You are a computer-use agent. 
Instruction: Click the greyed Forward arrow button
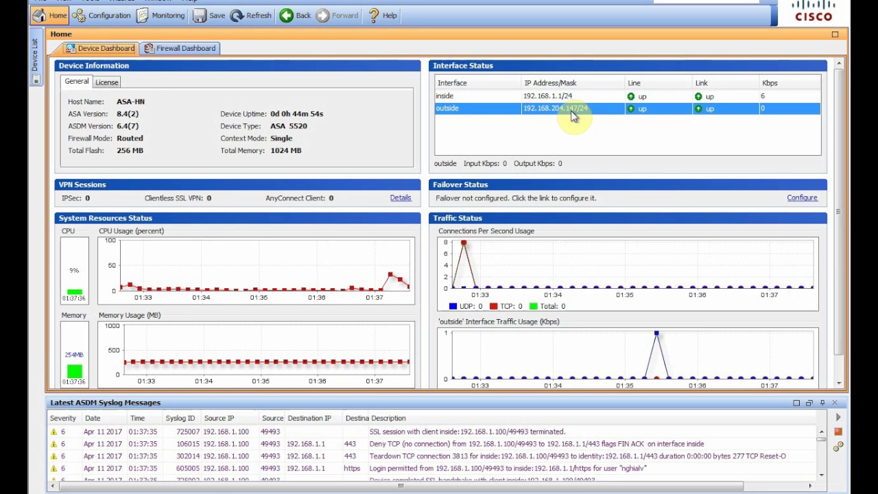point(337,15)
